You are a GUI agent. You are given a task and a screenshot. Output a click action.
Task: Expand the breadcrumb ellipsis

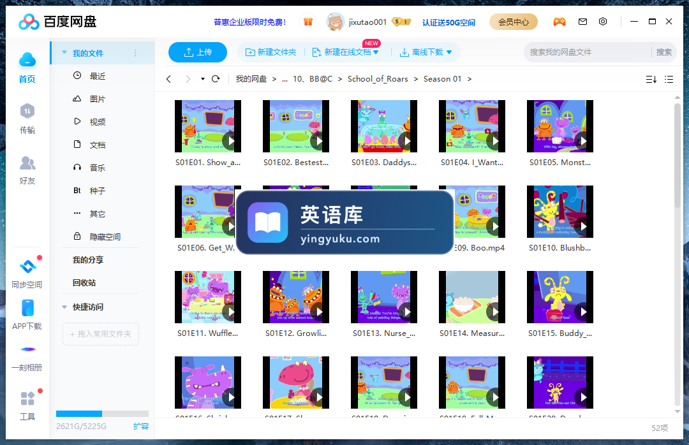coord(285,79)
